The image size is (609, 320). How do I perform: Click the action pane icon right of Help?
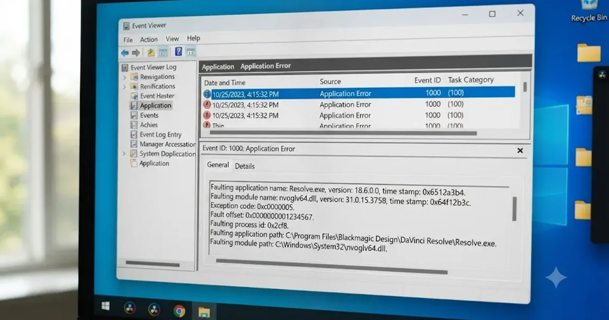191,51
